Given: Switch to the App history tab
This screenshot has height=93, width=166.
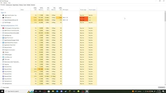Looking at the screenshot, I should pyautogui.click(x=16, y=5).
